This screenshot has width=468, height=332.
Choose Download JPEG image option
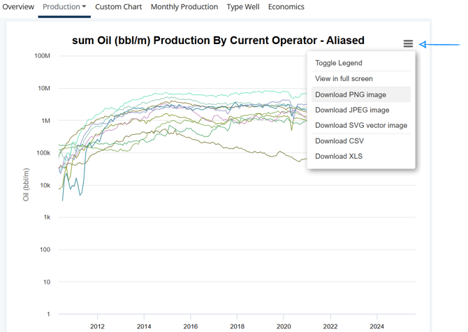[352, 110]
